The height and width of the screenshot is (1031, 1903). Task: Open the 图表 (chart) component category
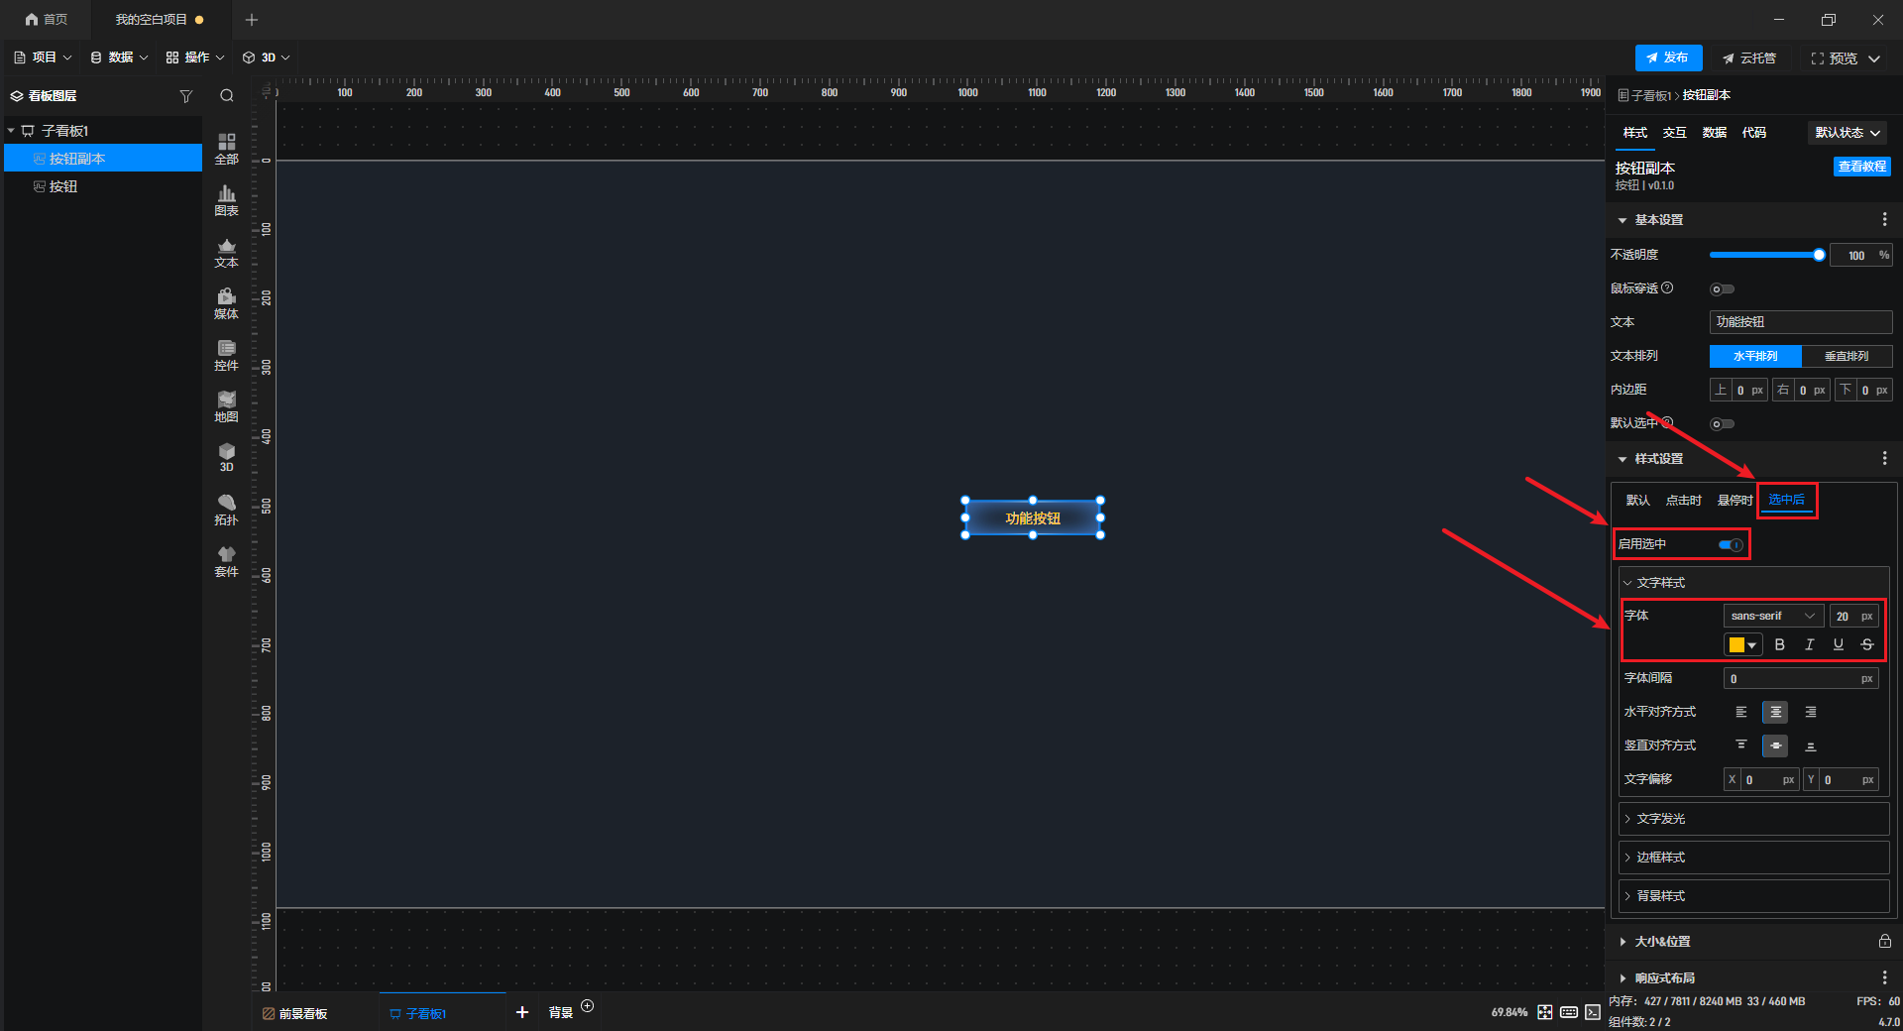pos(226,200)
